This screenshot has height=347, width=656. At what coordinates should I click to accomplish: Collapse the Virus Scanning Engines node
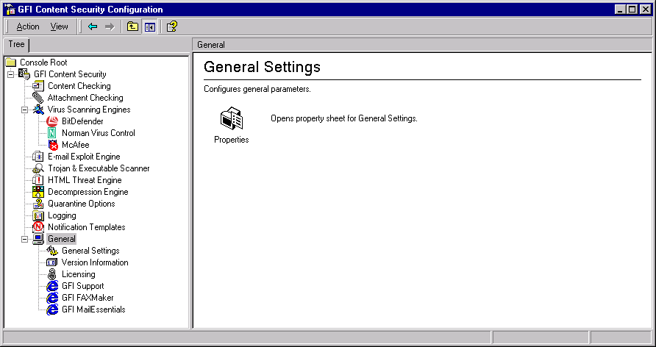[24, 110]
